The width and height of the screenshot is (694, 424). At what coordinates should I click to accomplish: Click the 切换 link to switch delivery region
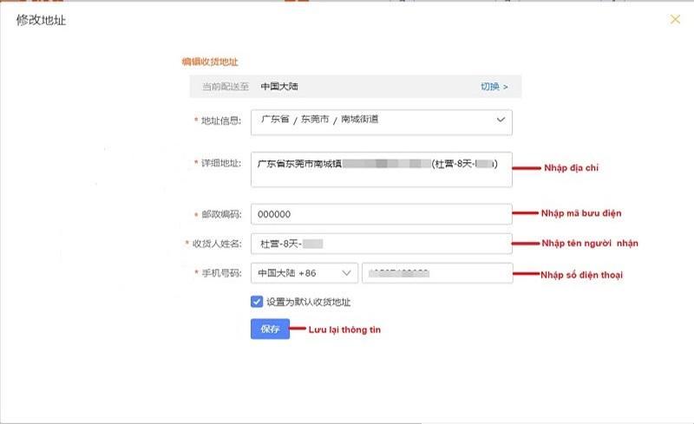click(x=494, y=87)
